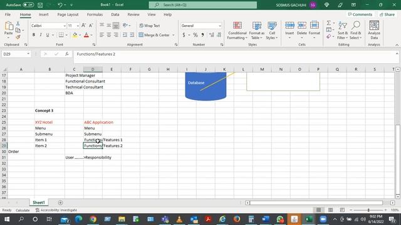Open Conditional Formatting menu
The image size is (401, 225).
pyautogui.click(x=237, y=31)
